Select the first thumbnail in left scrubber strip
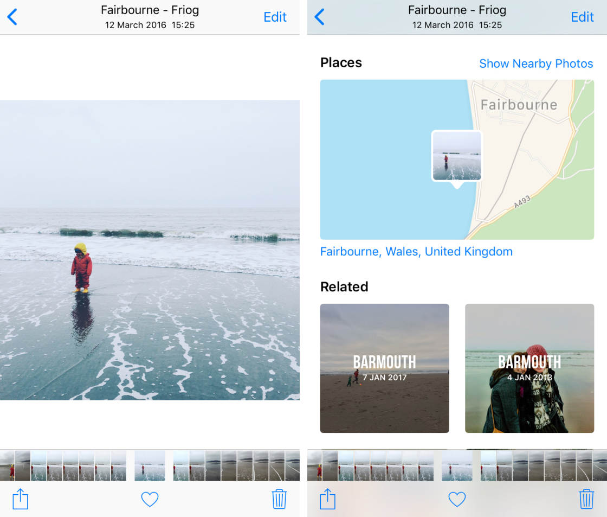This screenshot has width=607, height=517. tap(8, 465)
